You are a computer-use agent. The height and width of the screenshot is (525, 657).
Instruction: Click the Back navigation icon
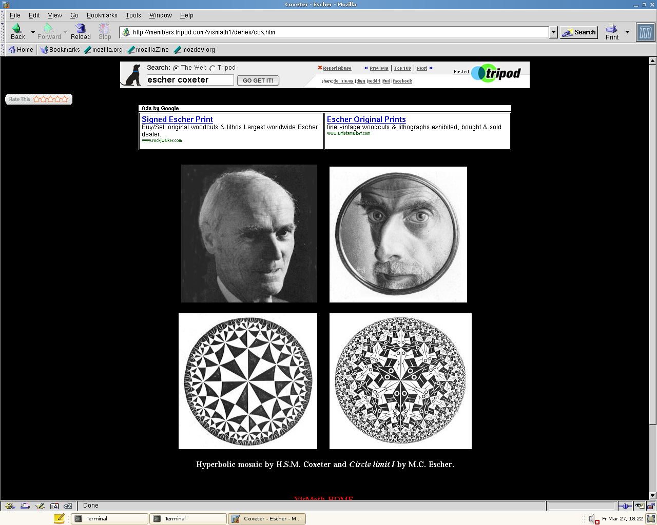[17, 29]
